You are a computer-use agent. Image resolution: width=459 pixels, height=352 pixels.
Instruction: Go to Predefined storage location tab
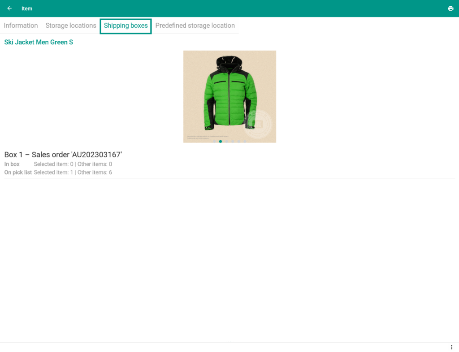pyautogui.click(x=195, y=26)
